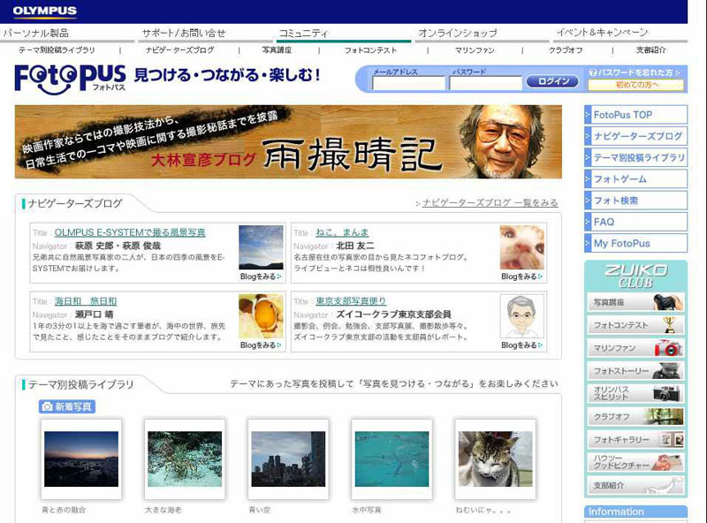Open FAQ sidebar link
This screenshot has height=523, width=707.
pos(635,222)
